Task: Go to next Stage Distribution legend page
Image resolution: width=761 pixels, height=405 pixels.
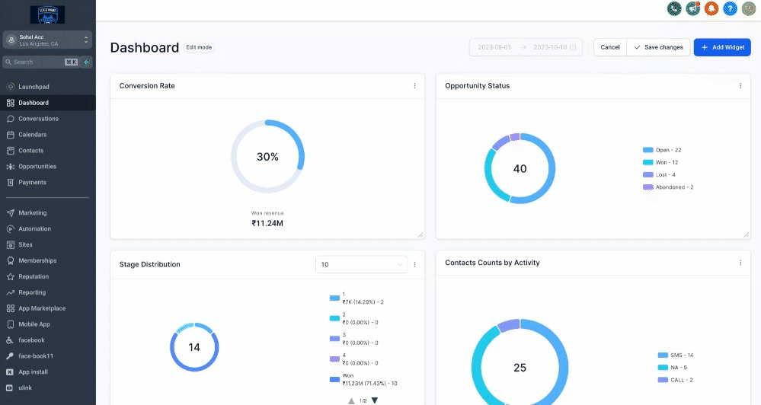Action: coord(375,400)
